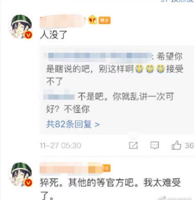Click the 11-27 05:30 timestamp
195x200 pixels.
60,145
